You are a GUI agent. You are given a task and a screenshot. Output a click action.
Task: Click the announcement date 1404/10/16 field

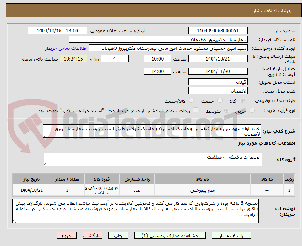point(58,31)
